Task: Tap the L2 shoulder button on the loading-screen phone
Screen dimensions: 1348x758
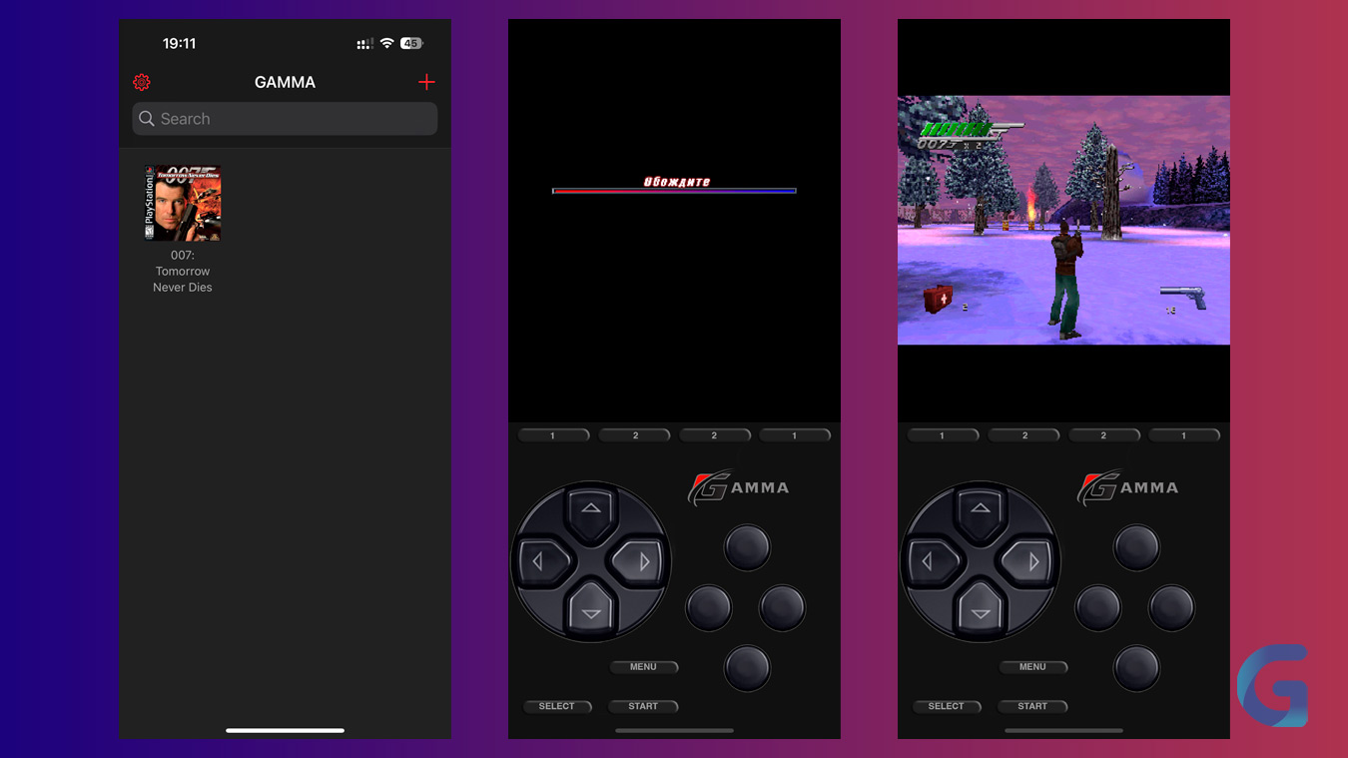Action: 635,435
